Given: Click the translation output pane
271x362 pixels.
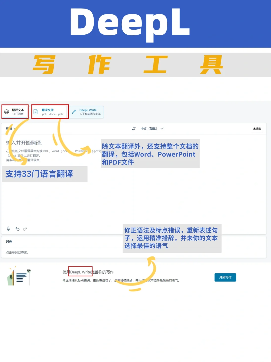Looking at the screenshot, I should [x=200, y=184].
